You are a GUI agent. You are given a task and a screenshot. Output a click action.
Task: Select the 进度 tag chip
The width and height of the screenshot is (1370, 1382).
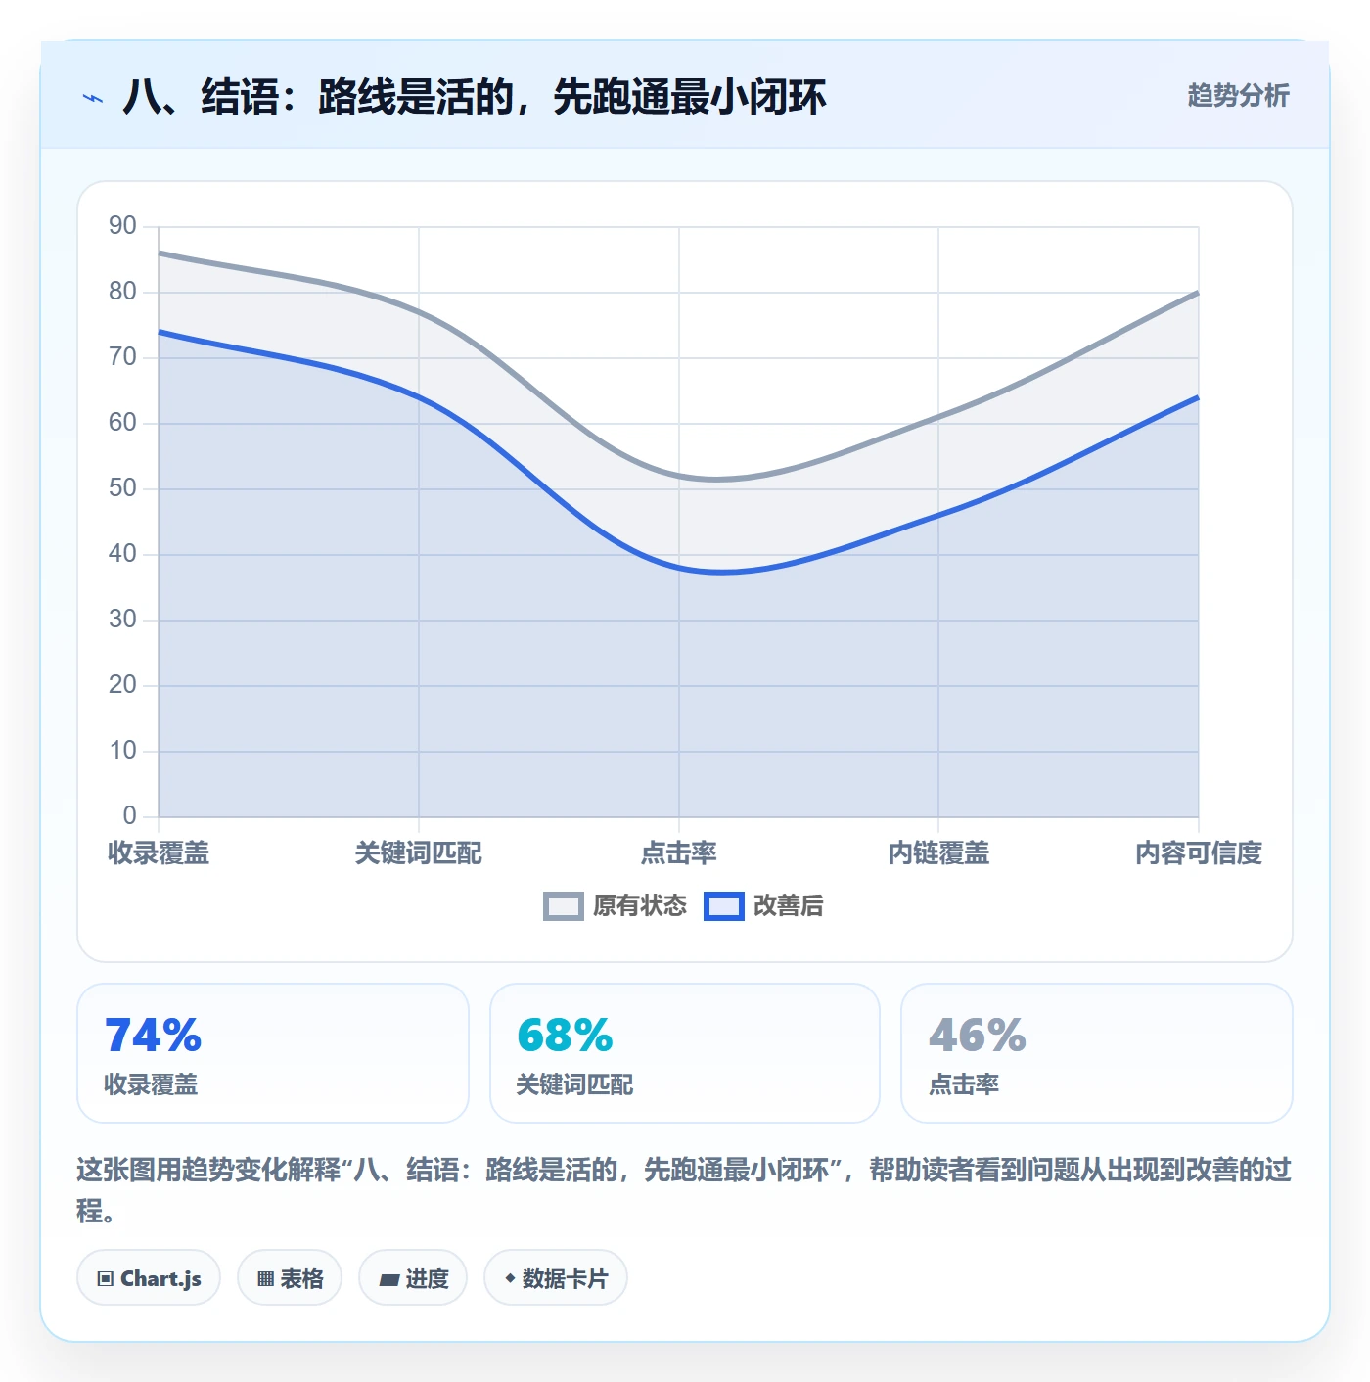coord(413,1278)
